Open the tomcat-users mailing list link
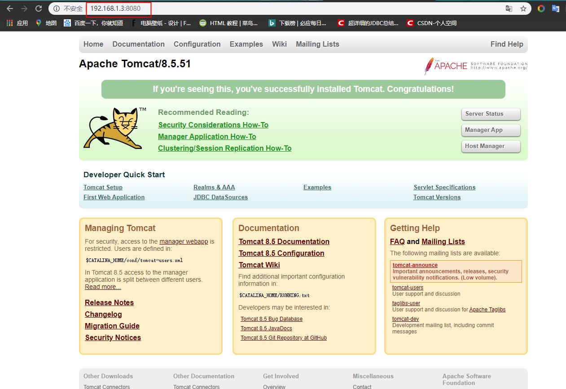Screen dimensions: 566x389 [x=408, y=288]
